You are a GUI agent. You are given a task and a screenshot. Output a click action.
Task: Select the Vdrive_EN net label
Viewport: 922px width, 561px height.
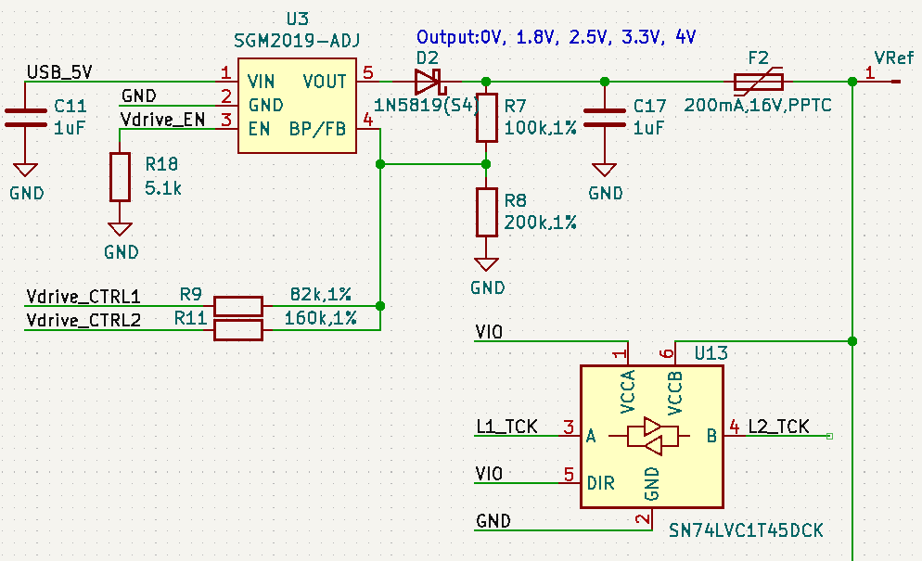tap(162, 119)
